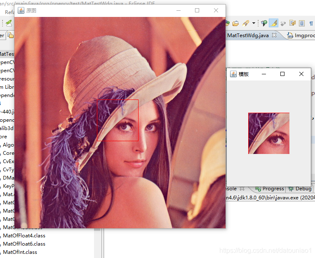Viewport: 315px width, 258px height.
Task: Open the dropdown arrow beside the Search pen icon
Action: [x=254, y=23]
